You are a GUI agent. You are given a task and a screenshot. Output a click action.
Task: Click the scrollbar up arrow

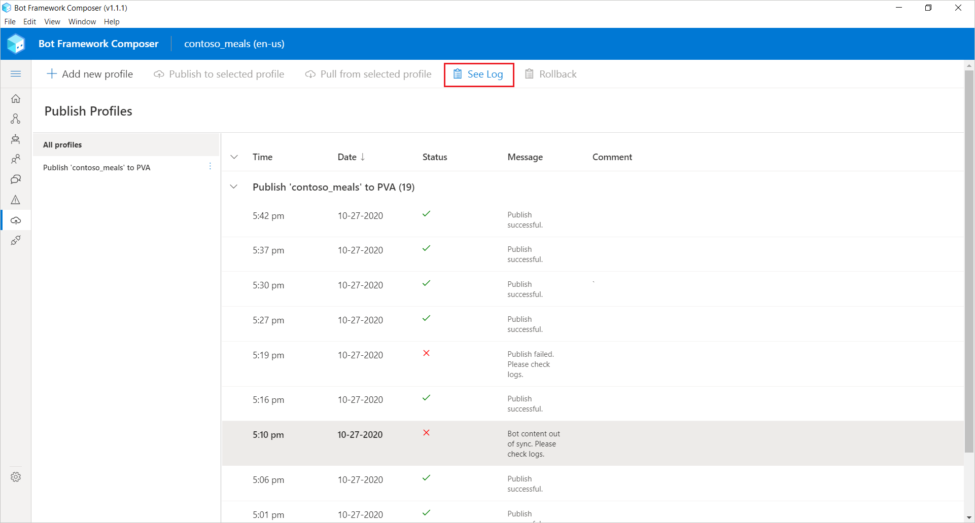point(969,65)
